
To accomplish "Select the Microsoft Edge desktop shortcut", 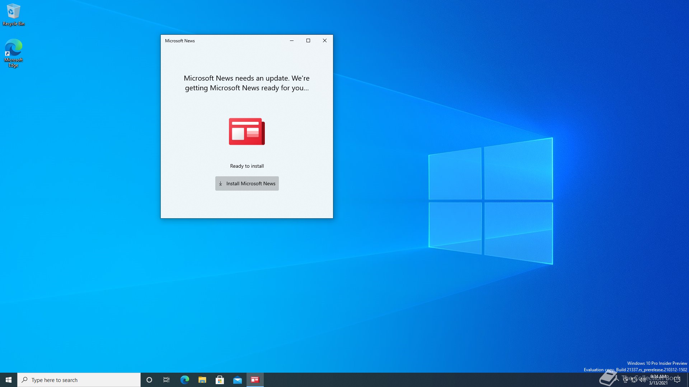I will point(14,53).
